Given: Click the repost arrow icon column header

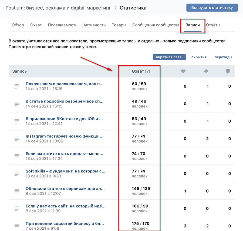Looking at the screenshot, I should pos(206,71).
